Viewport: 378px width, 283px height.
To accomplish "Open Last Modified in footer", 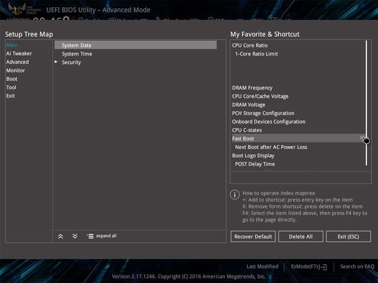I will coord(262,266).
